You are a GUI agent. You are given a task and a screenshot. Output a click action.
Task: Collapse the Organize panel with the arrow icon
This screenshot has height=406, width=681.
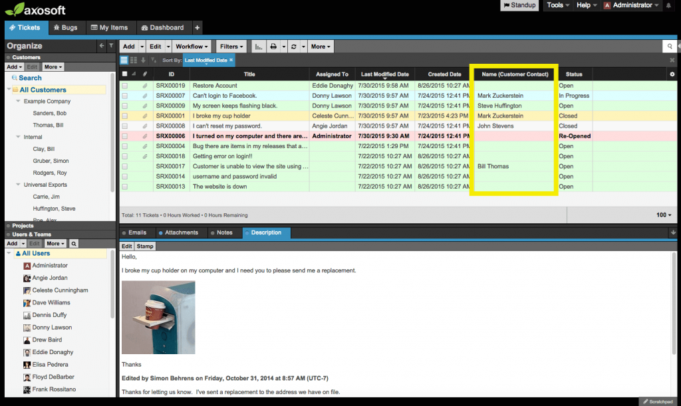(x=102, y=46)
